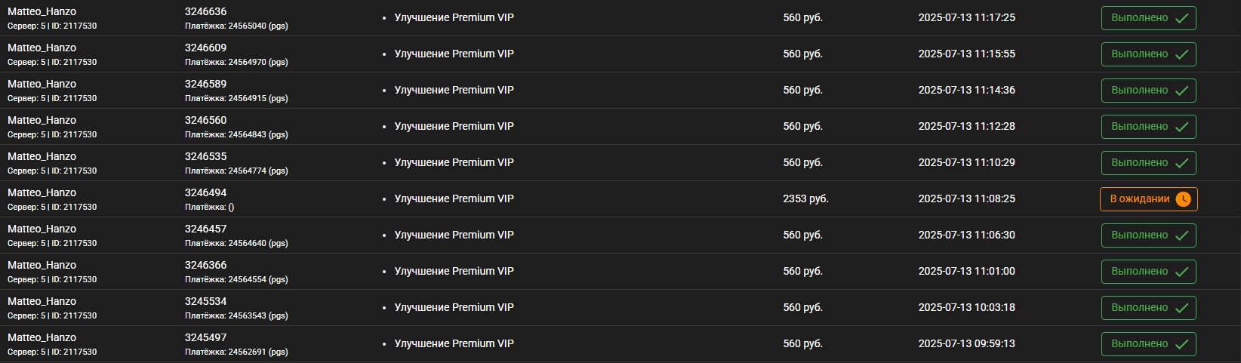The height and width of the screenshot is (363, 1241).
Task: Select order number 3246494
Action: tap(205, 192)
